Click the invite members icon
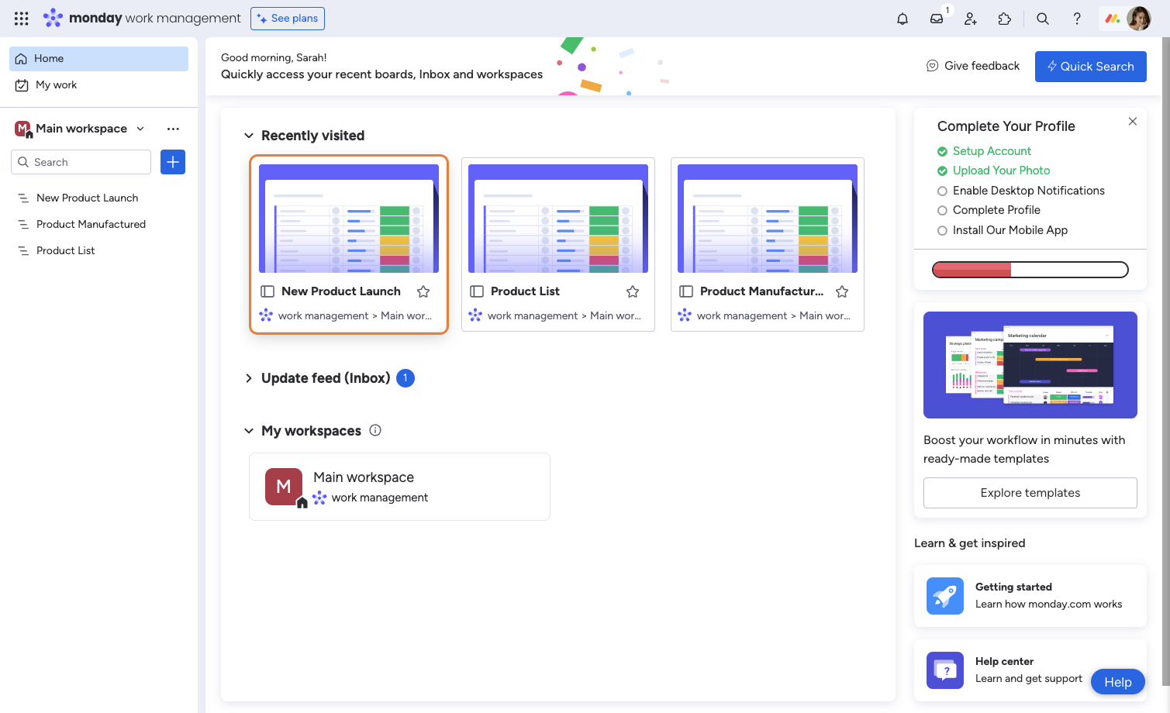The width and height of the screenshot is (1170, 713). coord(971,19)
